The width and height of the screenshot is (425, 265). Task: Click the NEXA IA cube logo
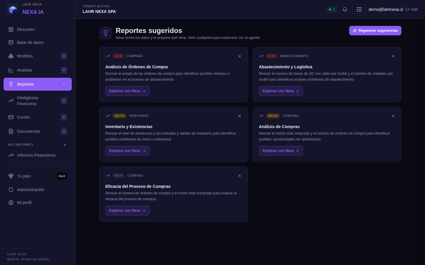[13, 9]
